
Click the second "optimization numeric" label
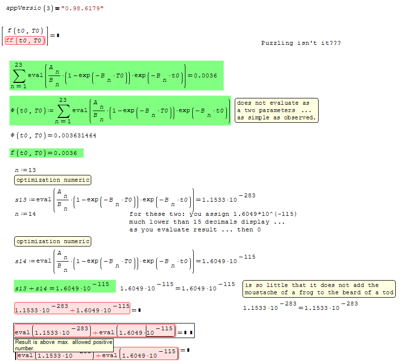[x=53, y=241]
